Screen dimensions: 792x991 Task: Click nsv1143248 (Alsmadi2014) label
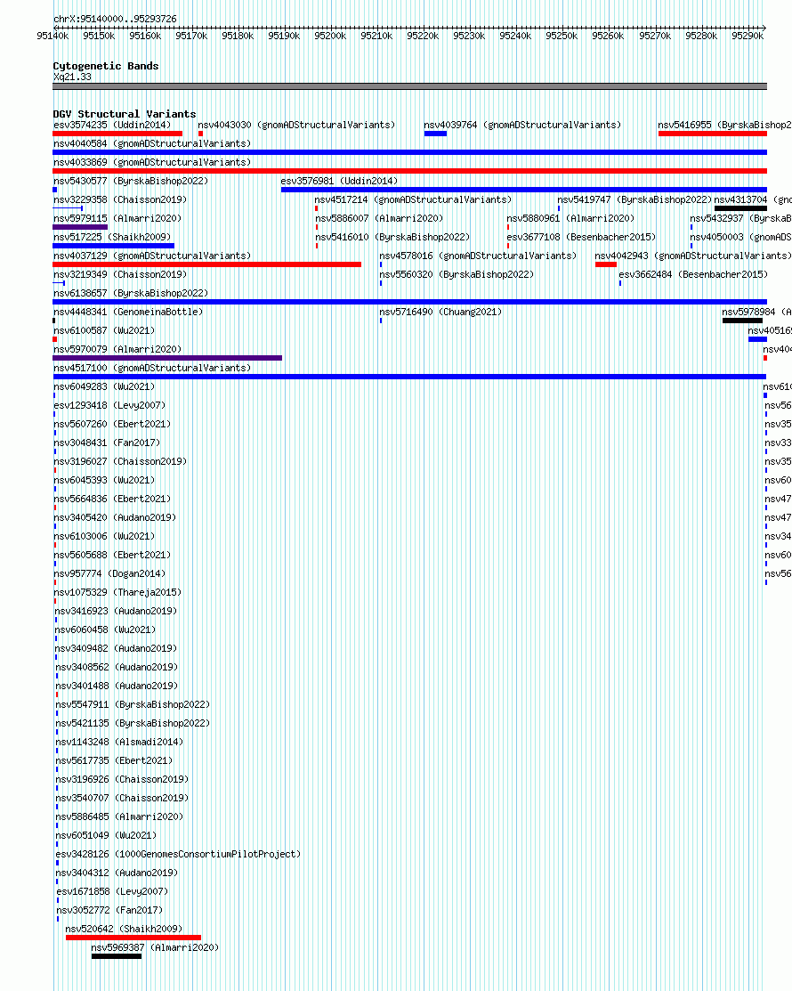(118, 742)
